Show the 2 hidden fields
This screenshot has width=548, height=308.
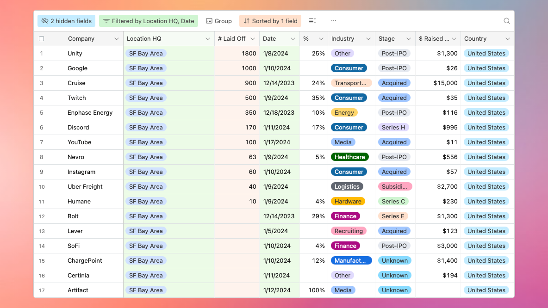click(66, 21)
